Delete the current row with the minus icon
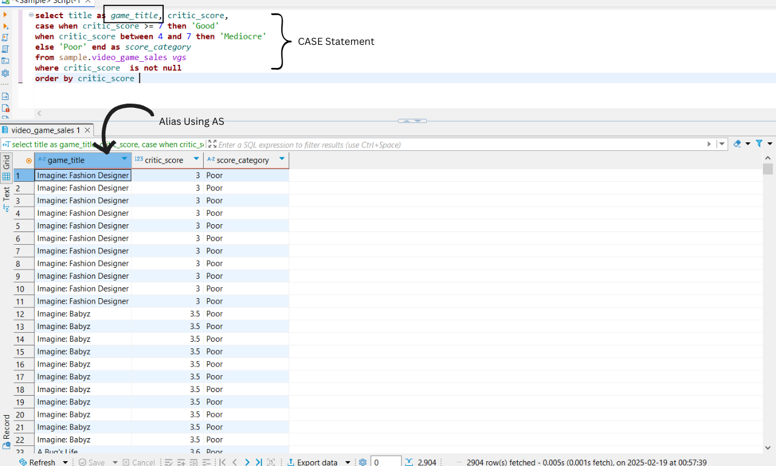Viewport: 776px width, 466px height. click(x=207, y=462)
